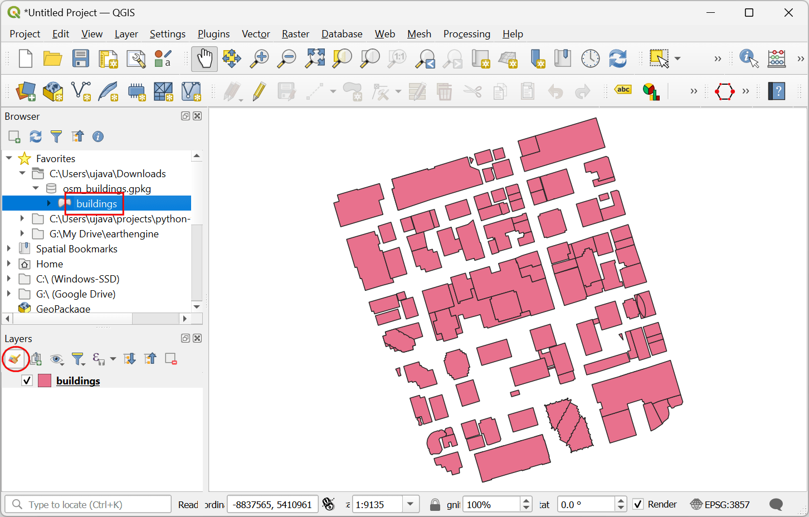Image resolution: width=809 pixels, height=517 pixels.
Task: Uncheck the buildings layer visibility checkbox
Action: click(x=27, y=381)
